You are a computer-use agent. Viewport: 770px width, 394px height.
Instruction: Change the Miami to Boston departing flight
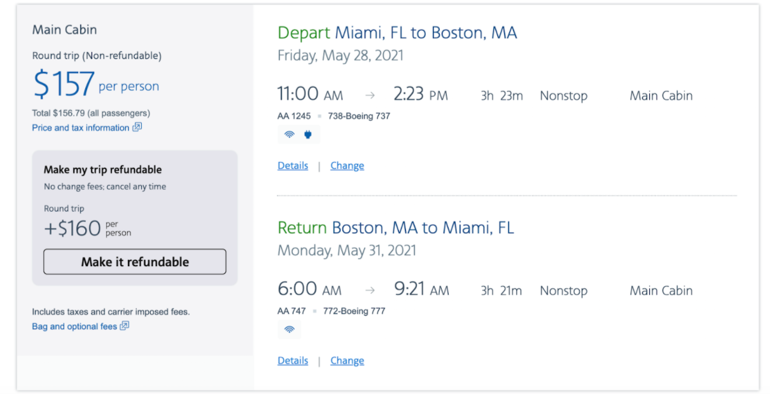point(347,166)
